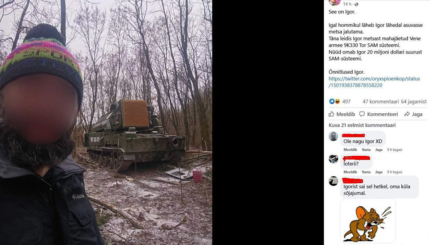Open the selfie photo with Tor SAM vehicle
Viewport: 430px width, 245px height.
pos(106,122)
